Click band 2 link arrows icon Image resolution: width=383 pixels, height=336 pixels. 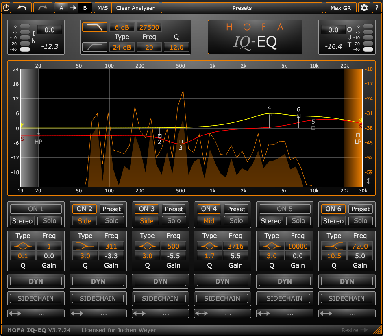[x=77, y=314]
